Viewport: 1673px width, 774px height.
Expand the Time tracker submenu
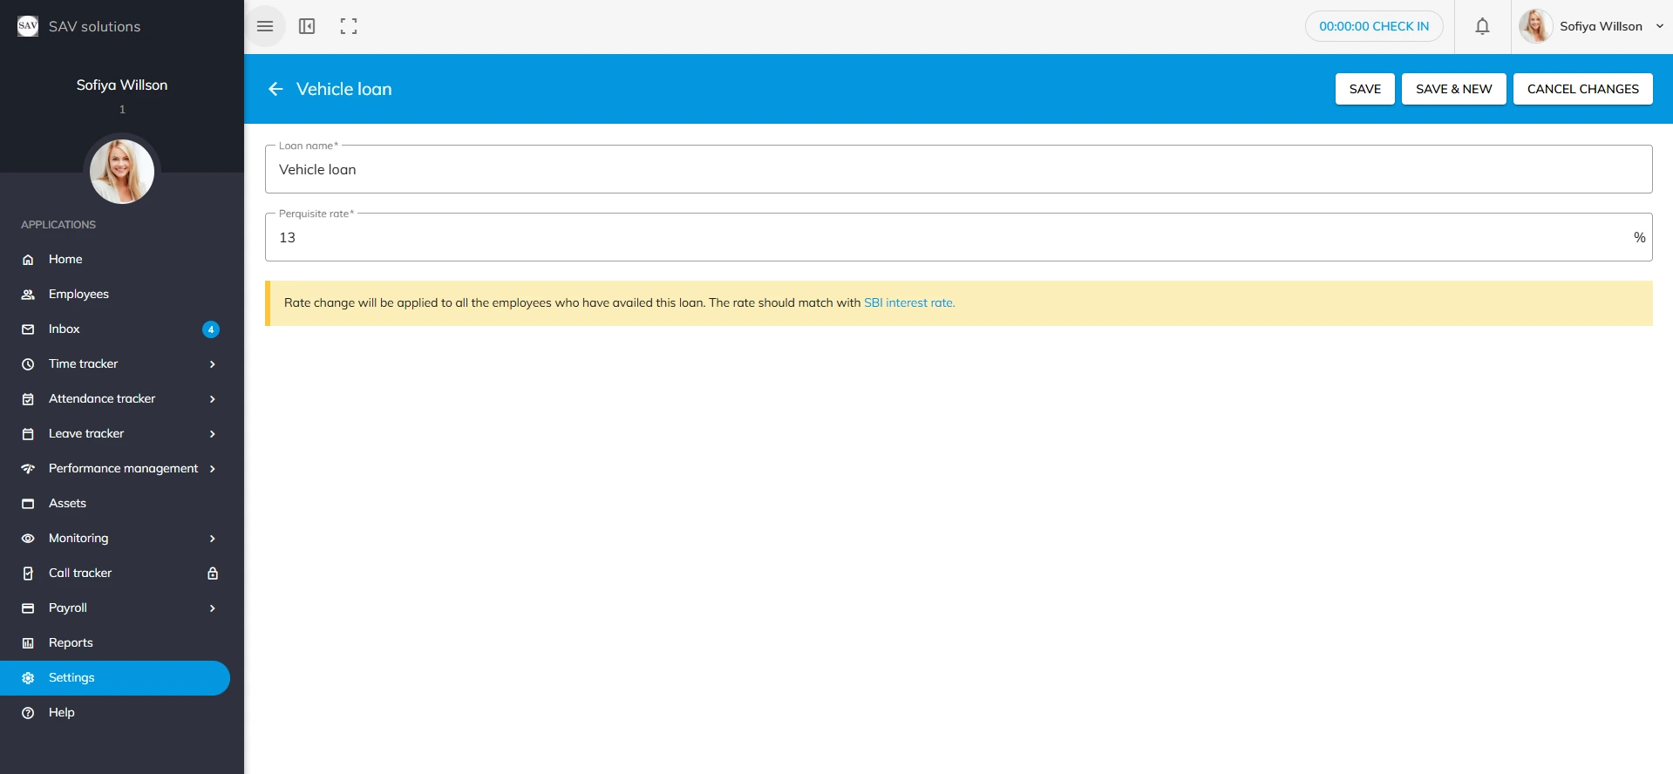coord(212,364)
